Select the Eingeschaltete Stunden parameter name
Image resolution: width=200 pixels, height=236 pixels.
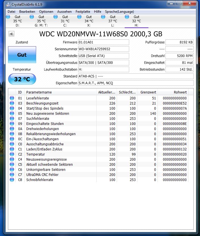click(x=45, y=124)
